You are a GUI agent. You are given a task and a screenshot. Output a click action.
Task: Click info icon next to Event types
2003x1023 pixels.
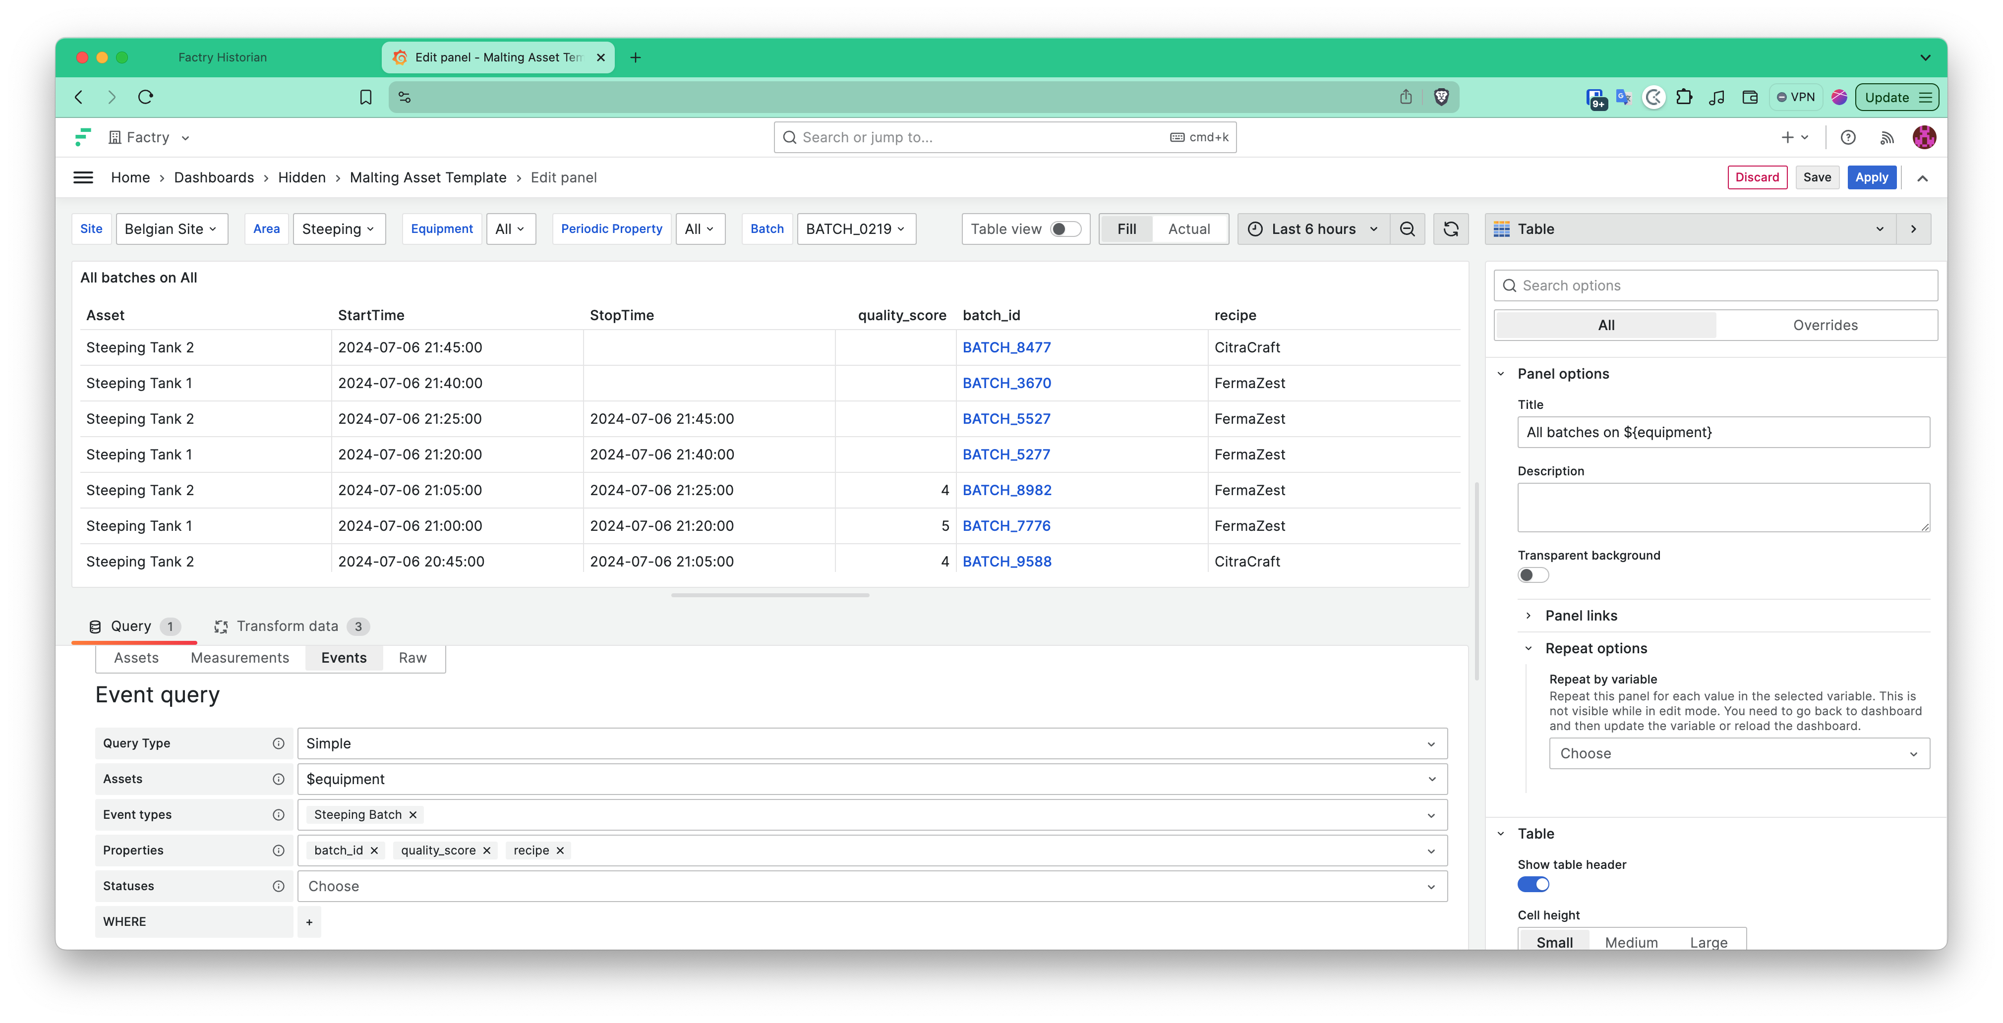(278, 815)
